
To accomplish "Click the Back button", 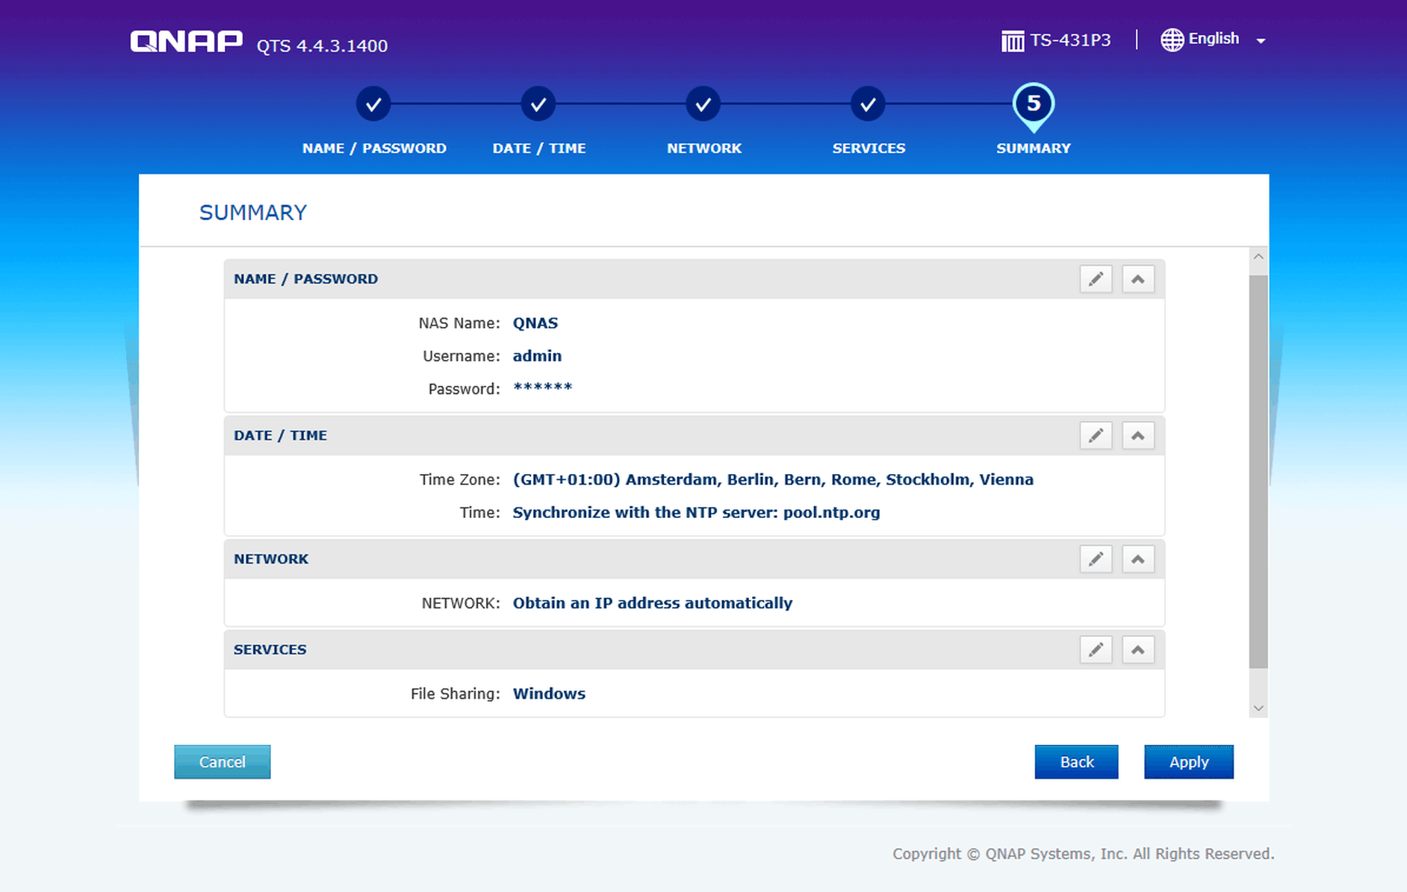I will click(x=1076, y=761).
